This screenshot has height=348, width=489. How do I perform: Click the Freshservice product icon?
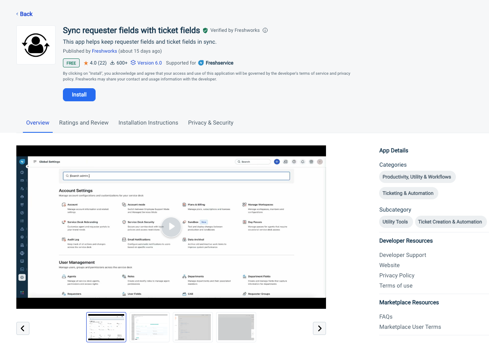pyautogui.click(x=201, y=63)
